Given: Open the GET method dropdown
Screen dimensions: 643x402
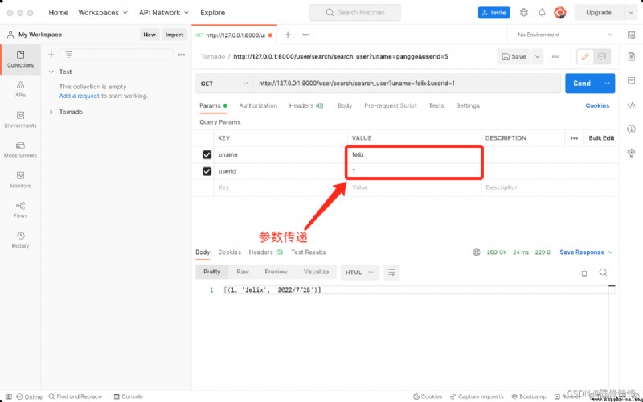Looking at the screenshot, I should pos(224,84).
